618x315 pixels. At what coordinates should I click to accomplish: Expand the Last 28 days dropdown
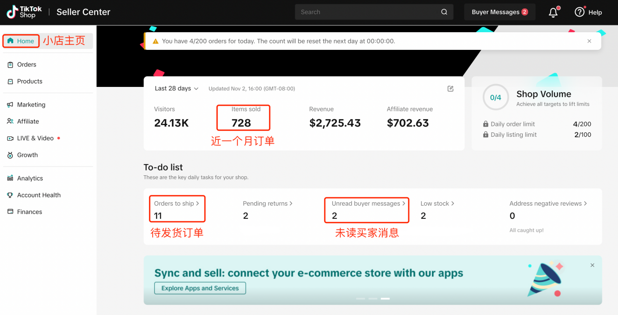point(176,88)
